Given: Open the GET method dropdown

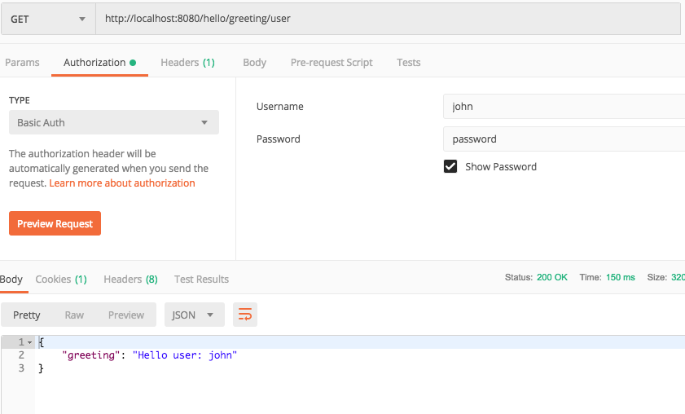Looking at the screenshot, I should pyautogui.click(x=48, y=19).
